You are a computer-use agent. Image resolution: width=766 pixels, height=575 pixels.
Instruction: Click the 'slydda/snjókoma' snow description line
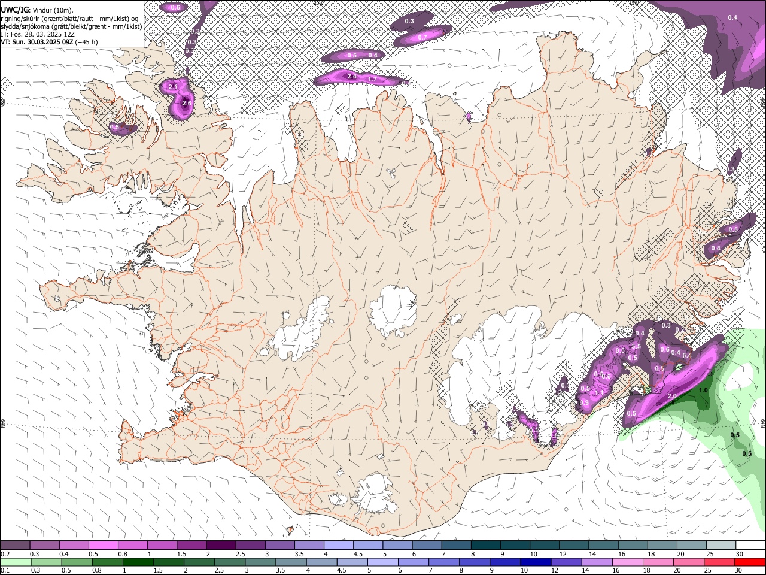point(71,26)
